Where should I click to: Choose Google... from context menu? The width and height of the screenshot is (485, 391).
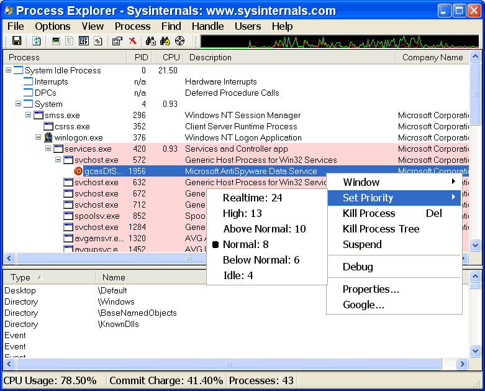[394, 305]
